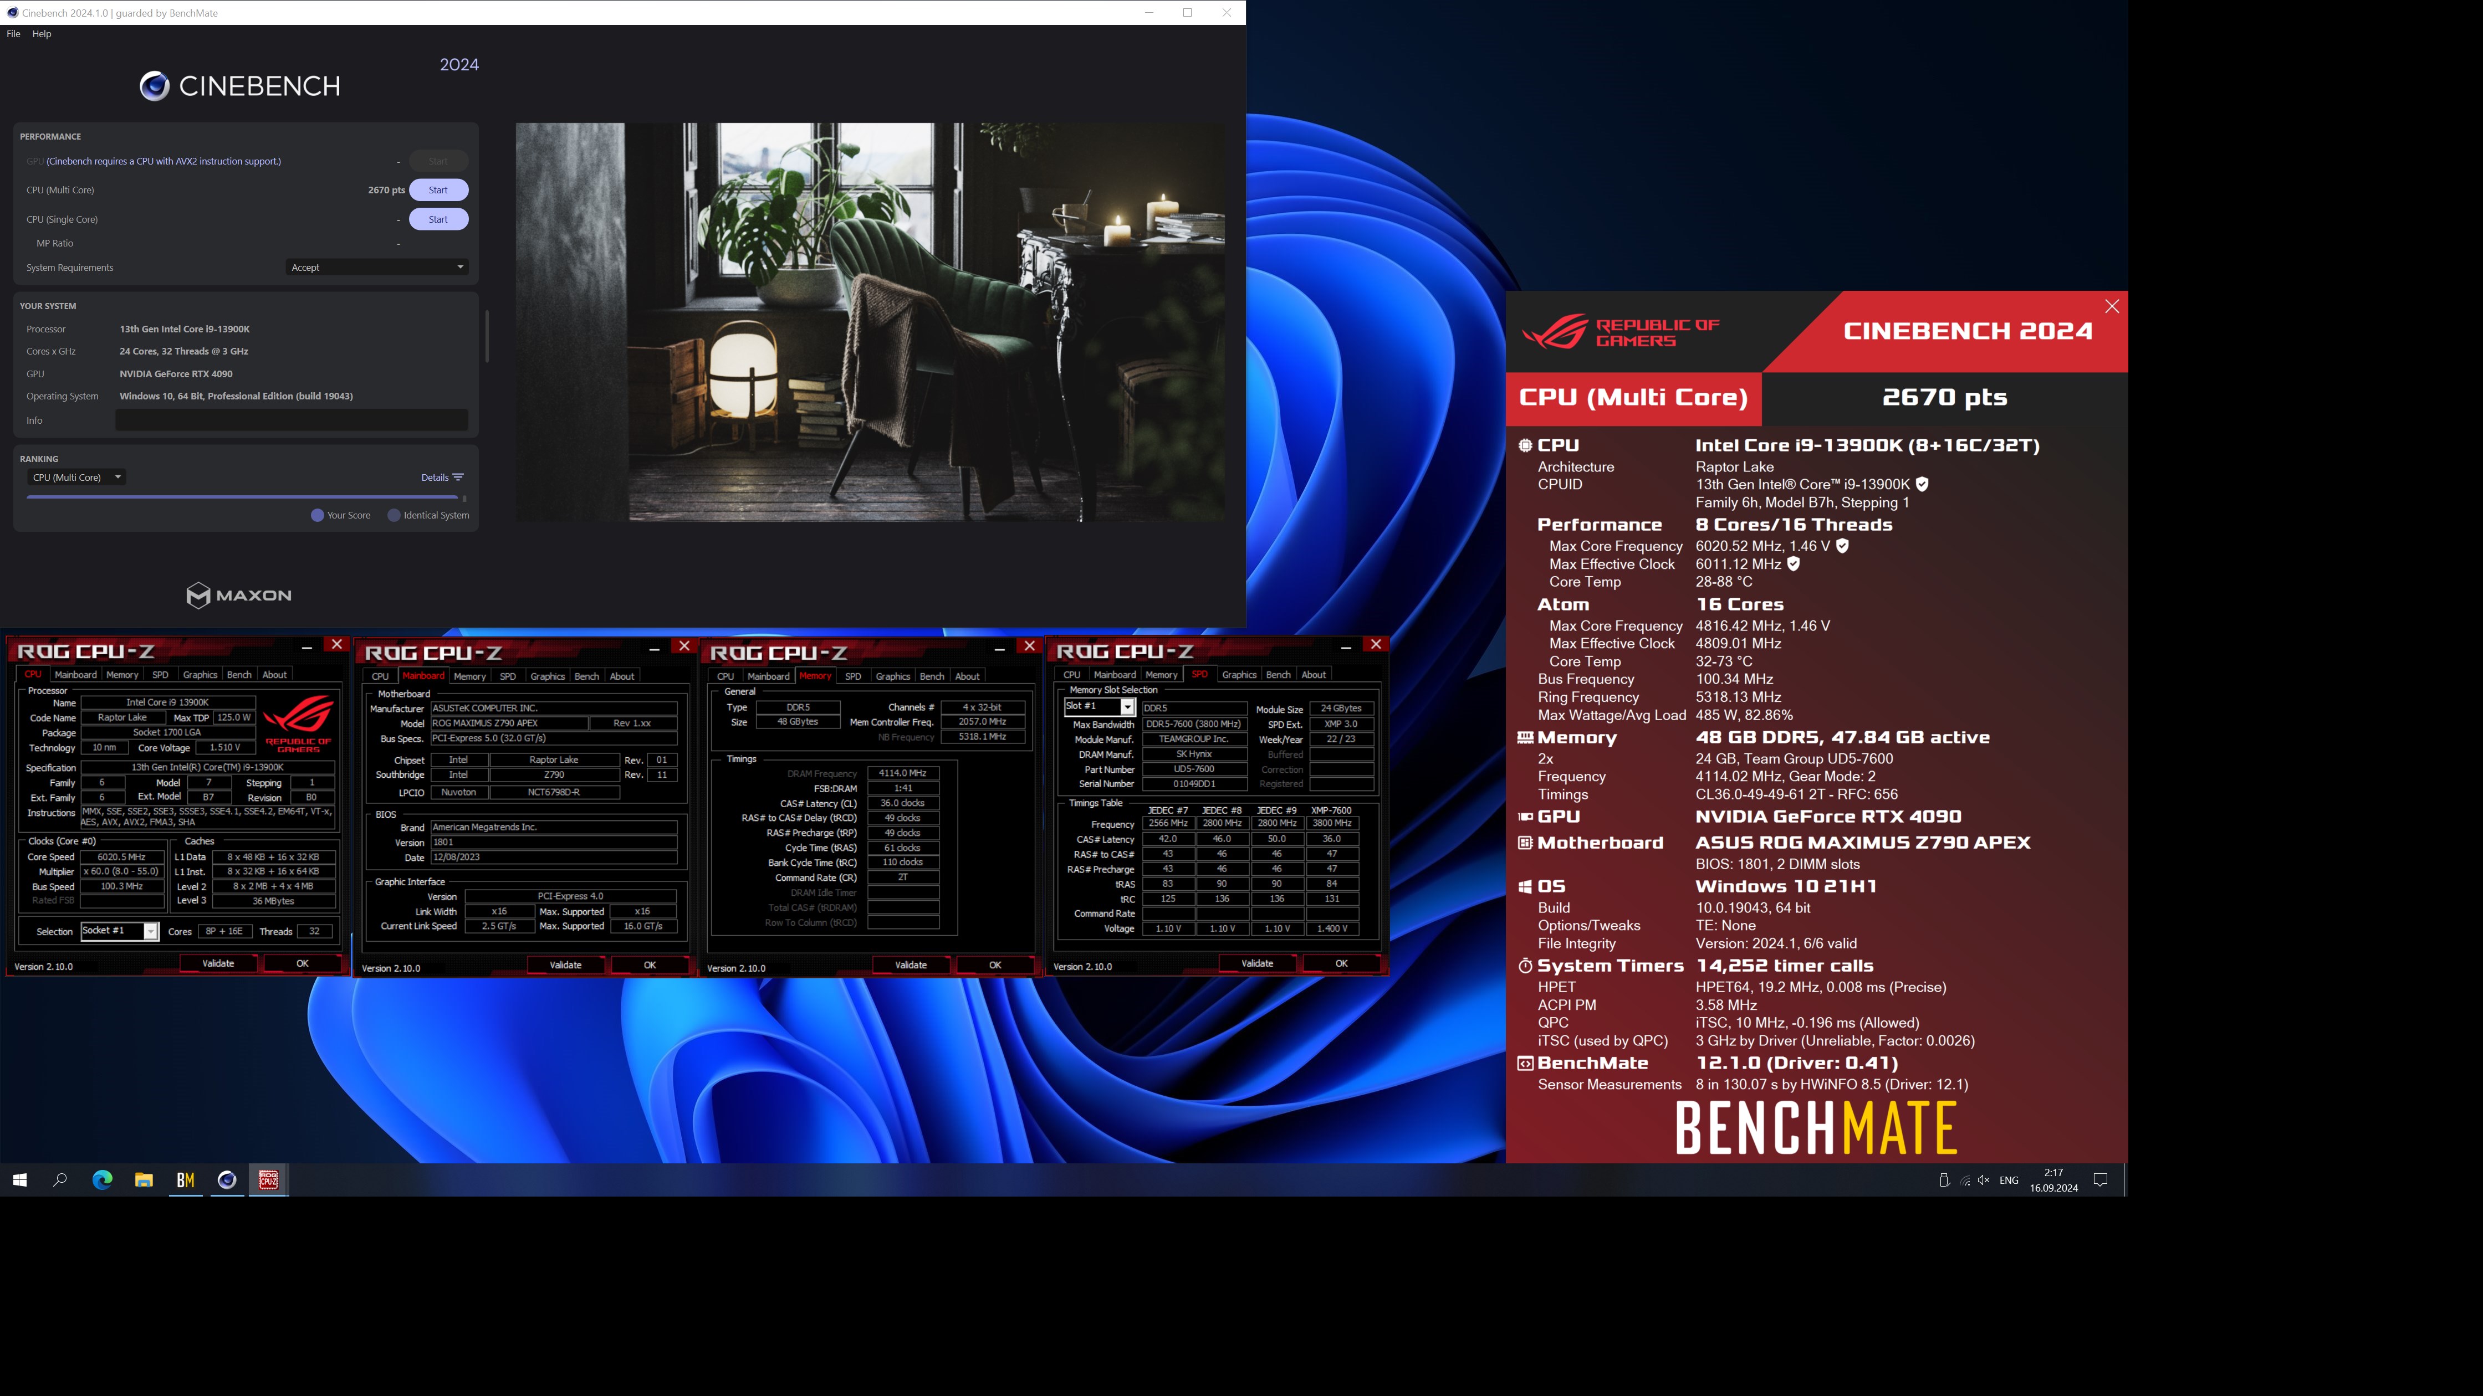
Task: Click the safely remove hardware tray icon
Action: tap(1944, 1180)
